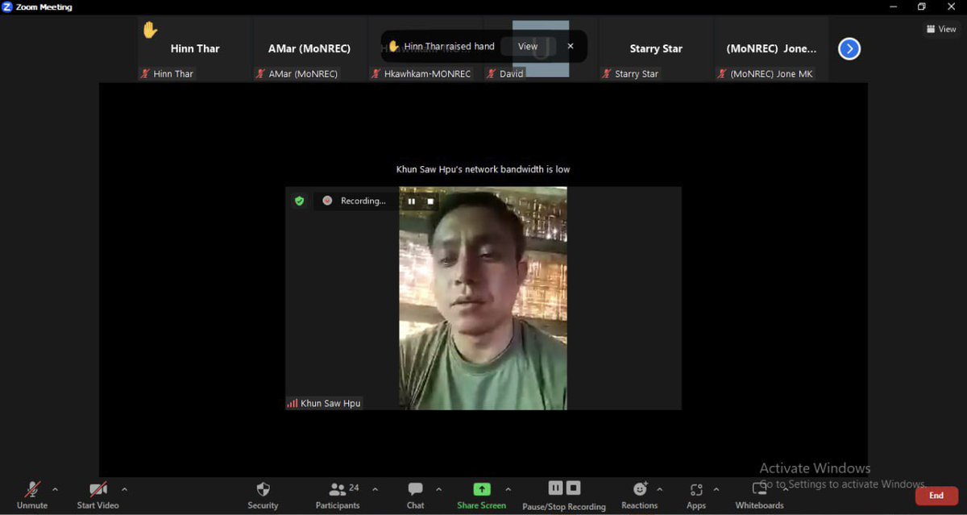Screen dimensions: 967x515
Task: Show next participants with blue arrow
Action: click(x=849, y=49)
